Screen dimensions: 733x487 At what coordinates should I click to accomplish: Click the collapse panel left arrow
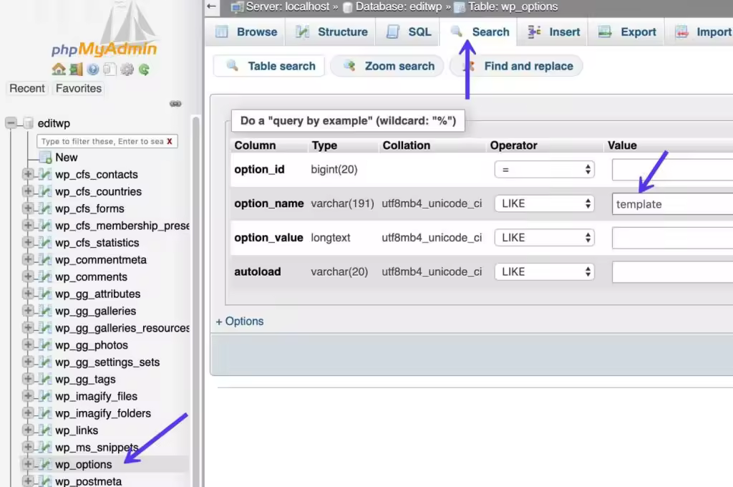tap(211, 6)
